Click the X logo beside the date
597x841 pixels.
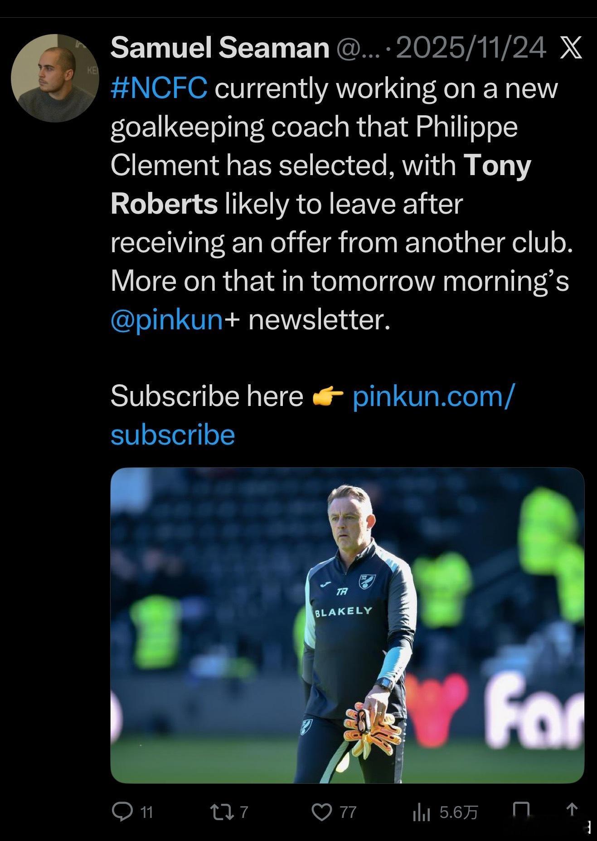(571, 49)
